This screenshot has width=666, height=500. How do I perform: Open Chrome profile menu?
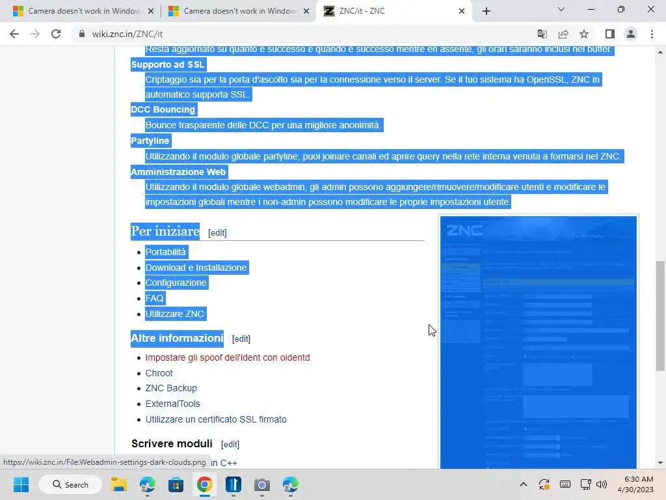(631, 34)
